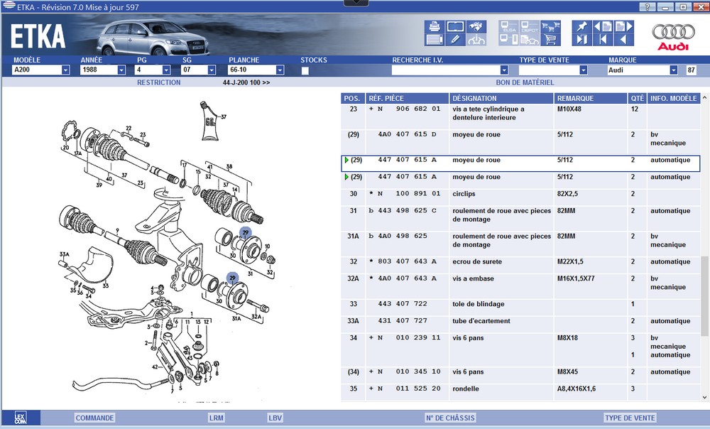Expand the pull-down handle at top center
Screen dimensions: 710x429
[356, 3]
